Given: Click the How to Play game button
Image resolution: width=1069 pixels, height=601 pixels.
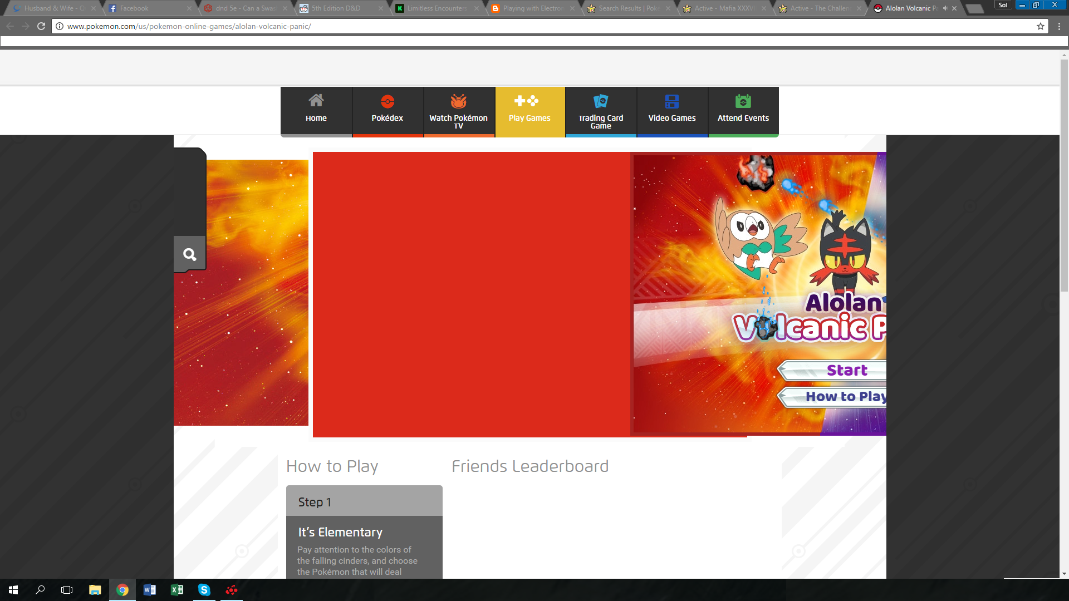Looking at the screenshot, I should pyautogui.click(x=832, y=397).
